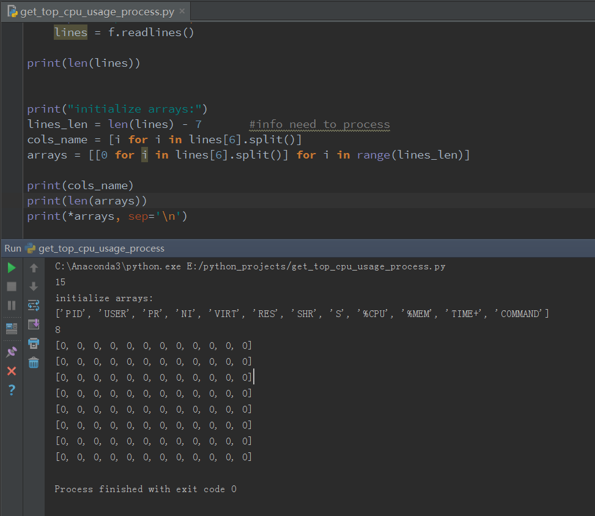Click the Print console output icon

34,343
